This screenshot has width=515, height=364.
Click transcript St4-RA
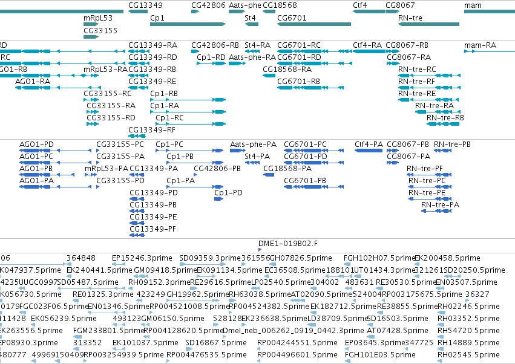point(258,45)
